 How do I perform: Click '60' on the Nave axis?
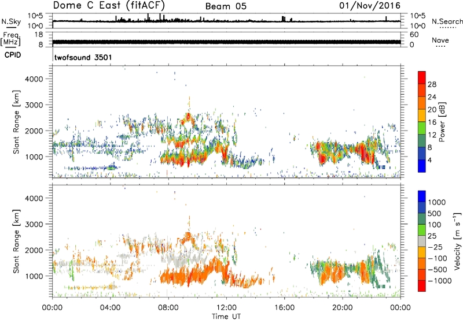[414, 35]
